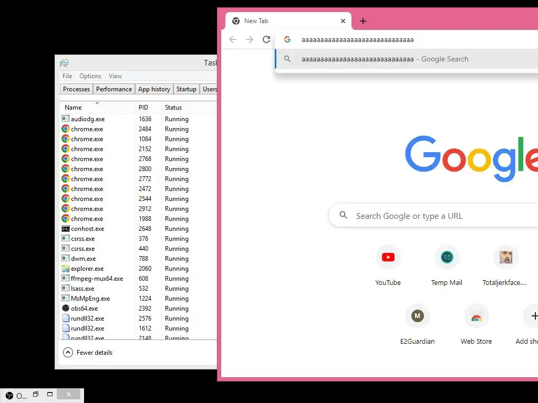Open the Options menu in Task Manager
This screenshot has height=403, width=538.
coord(90,76)
